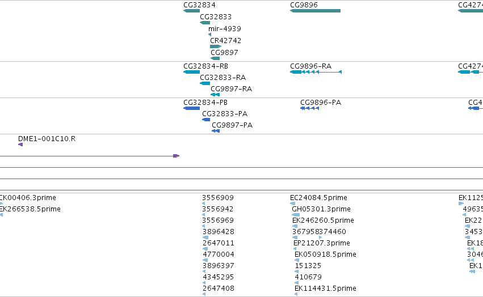This screenshot has height=297, width=483.
Task: Click the CG9896 gene bar
Action: (x=315, y=11)
